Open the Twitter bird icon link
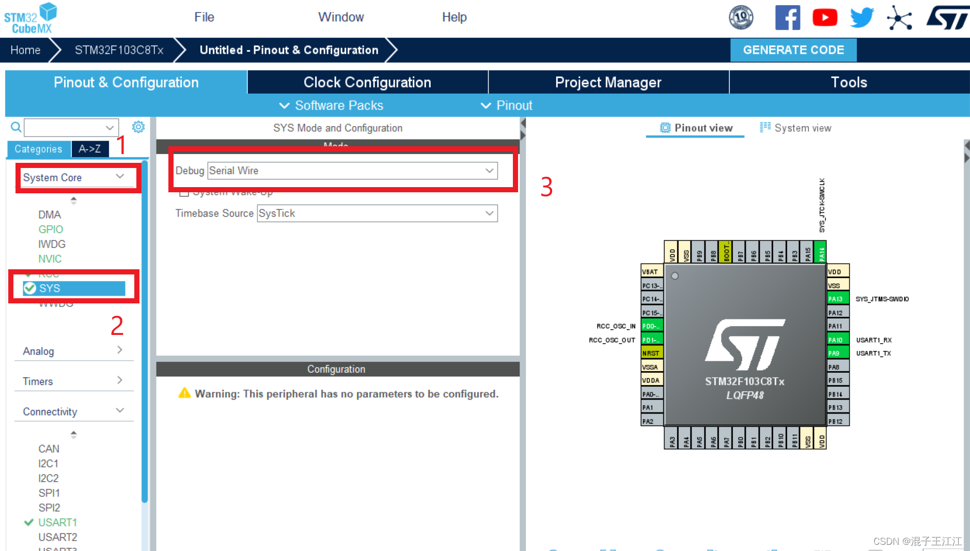970x551 pixels. (862, 18)
